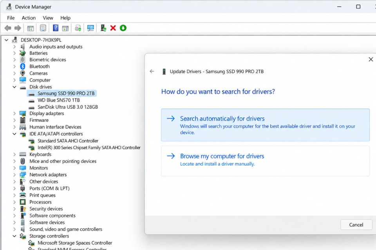Expand Ports (COM & LPT)
Image resolution: width=376 pixels, height=250 pixels.
pos(14,188)
